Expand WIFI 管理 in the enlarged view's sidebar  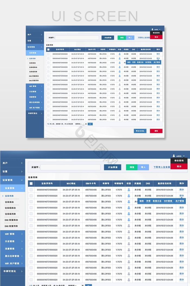12,234
